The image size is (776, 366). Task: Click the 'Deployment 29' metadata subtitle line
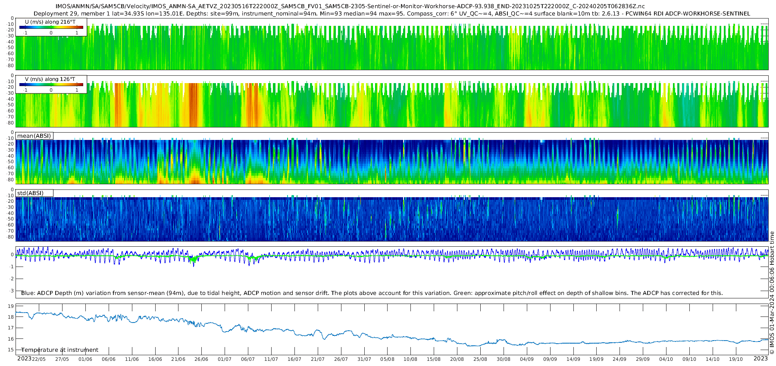point(391,14)
